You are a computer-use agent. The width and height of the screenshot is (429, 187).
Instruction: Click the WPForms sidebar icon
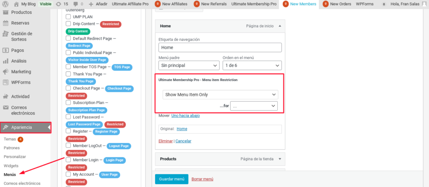5,82
